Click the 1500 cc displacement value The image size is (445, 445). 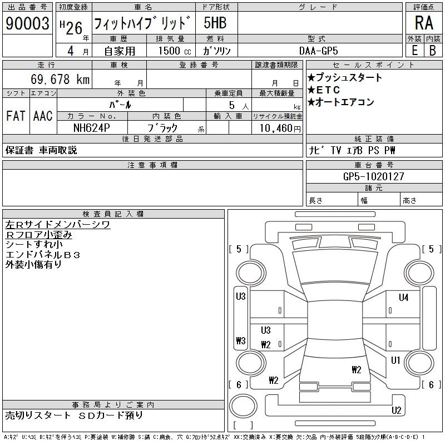tap(175, 51)
